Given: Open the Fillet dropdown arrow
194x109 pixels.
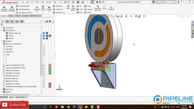Looking at the screenshot, I should pyautogui.click(x=68, y=13).
